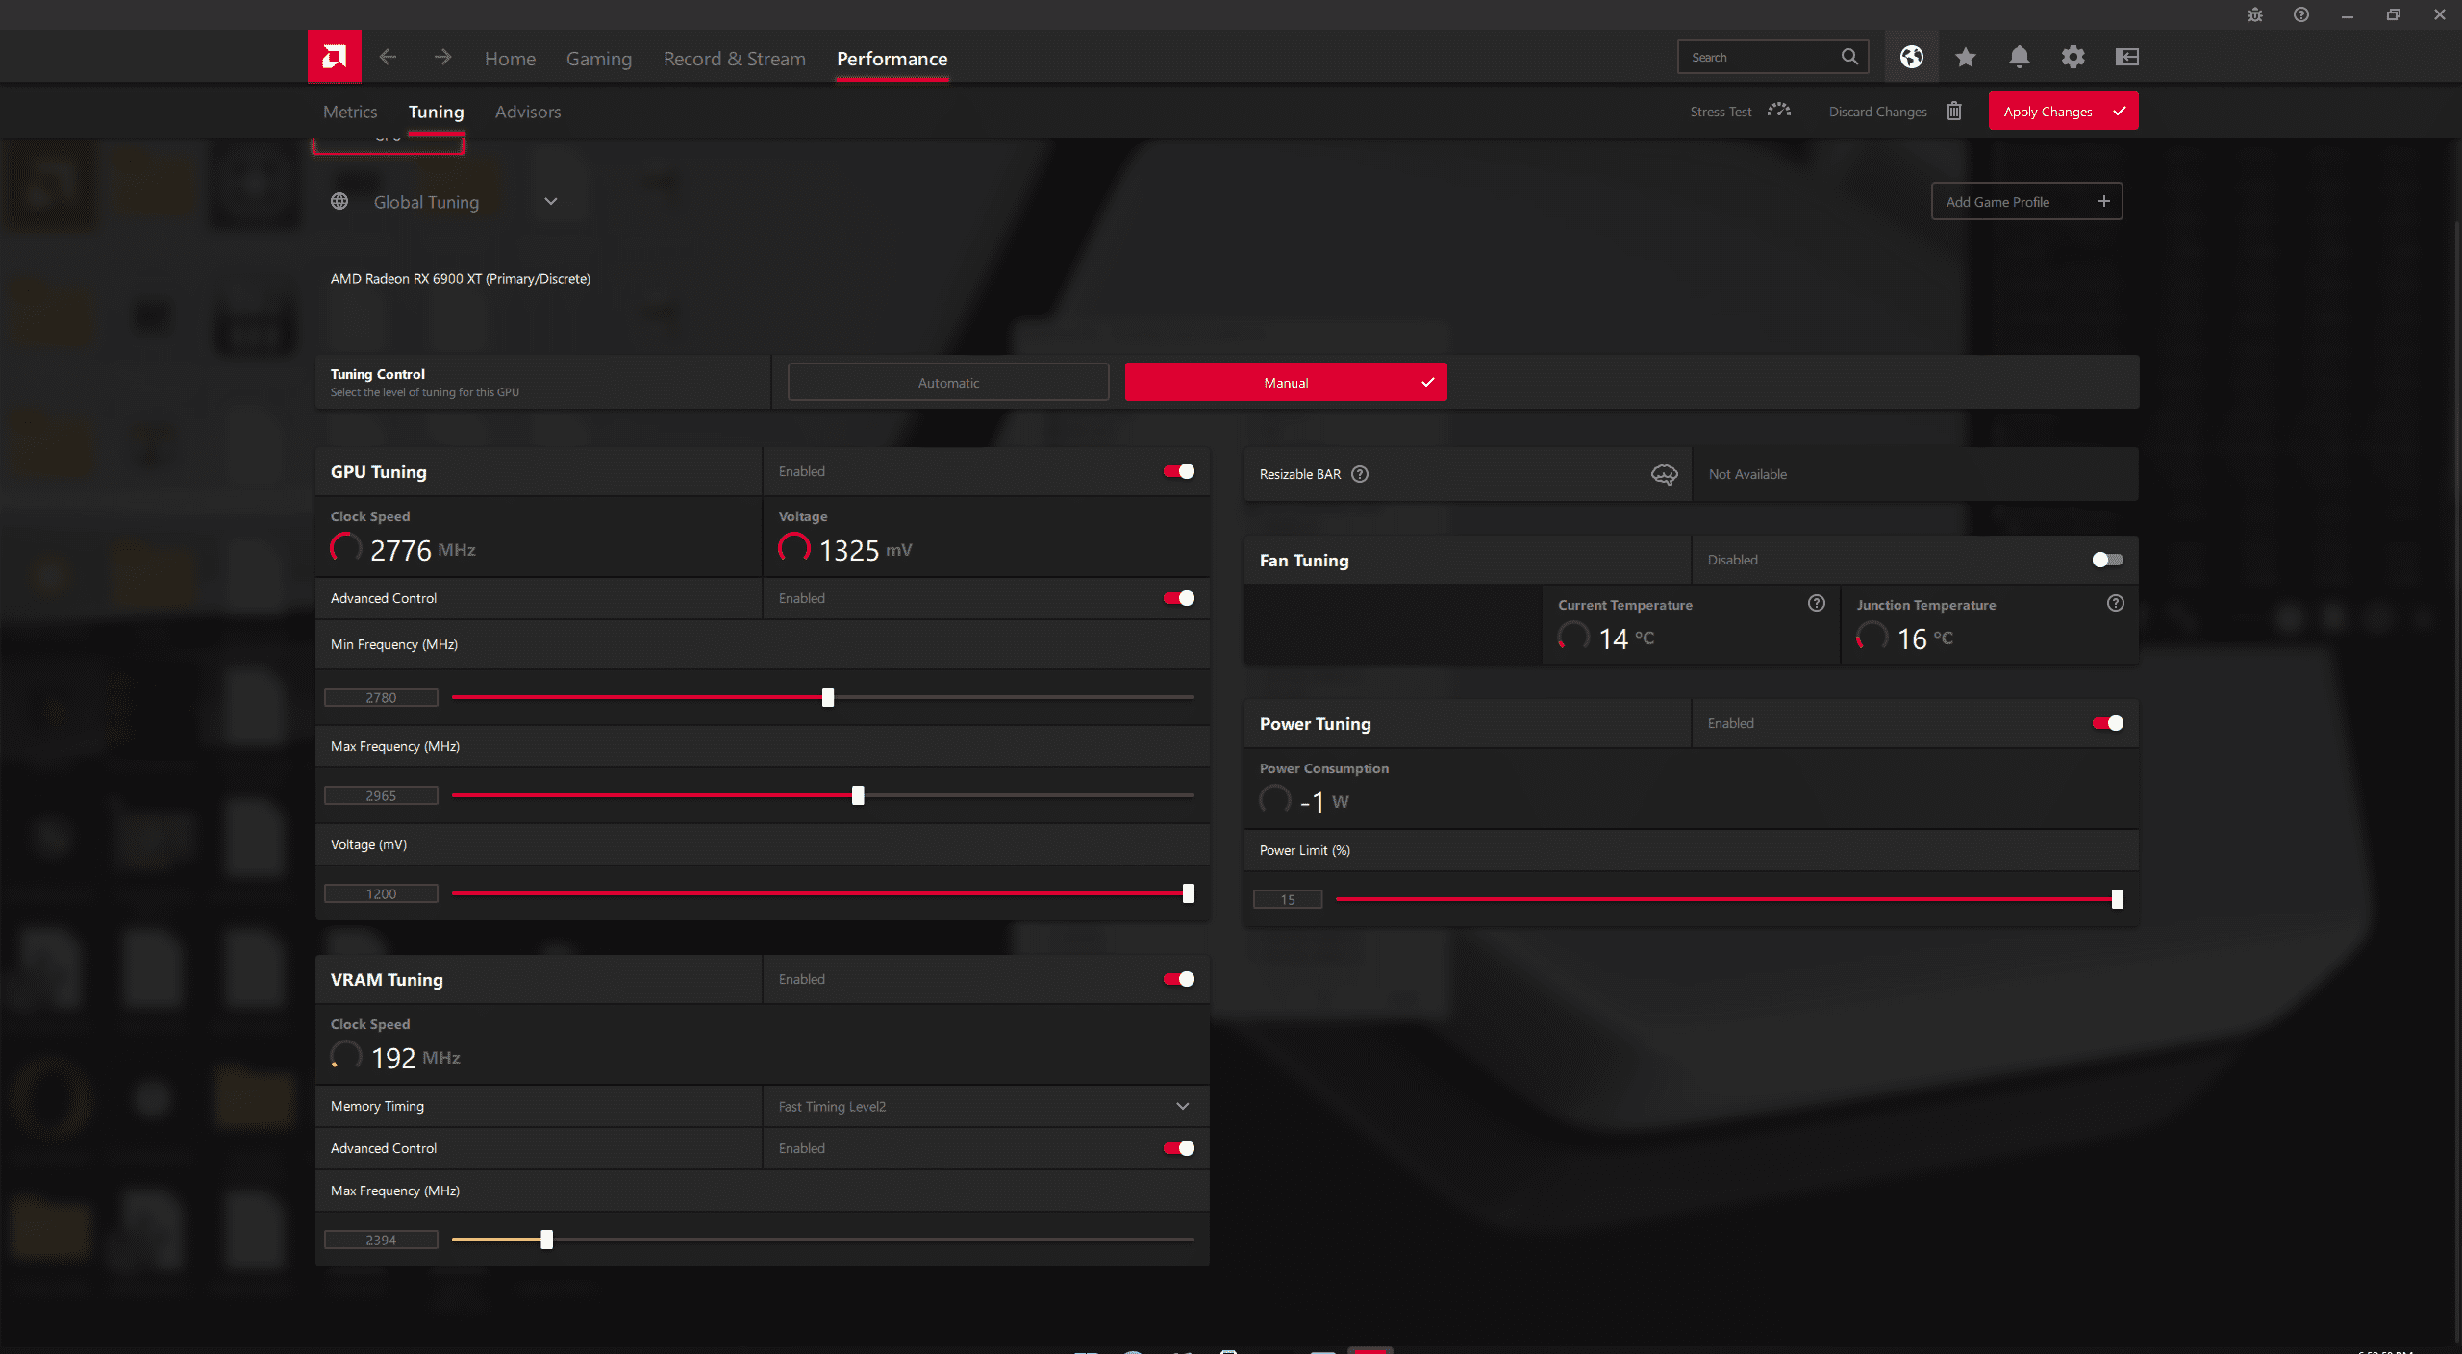This screenshot has width=2462, height=1354.
Task: Expand the Global Tuning dropdown chevron
Action: tap(551, 201)
